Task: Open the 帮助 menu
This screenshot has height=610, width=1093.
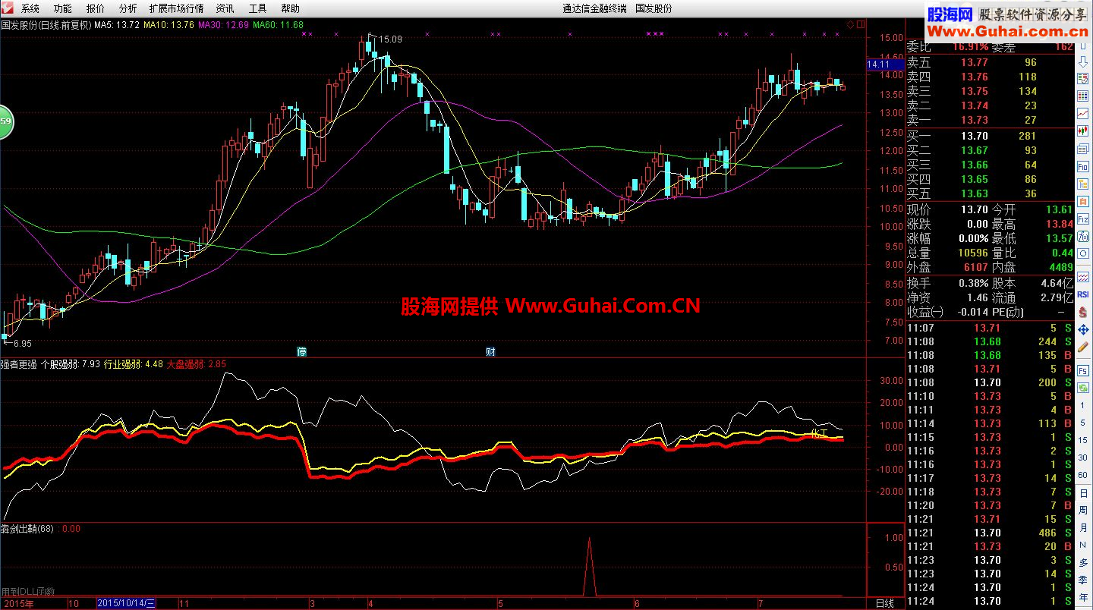Action: coord(290,8)
